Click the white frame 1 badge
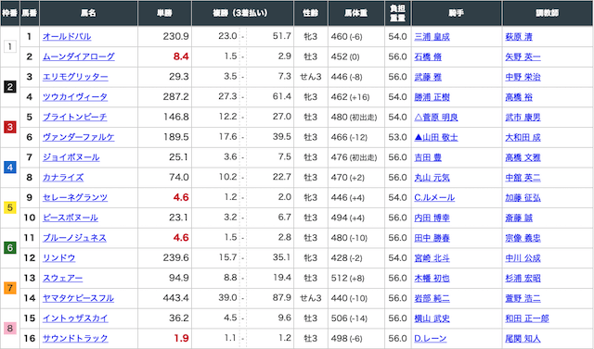Image resolution: width=594 pixels, height=349 pixels. coord(10,47)
